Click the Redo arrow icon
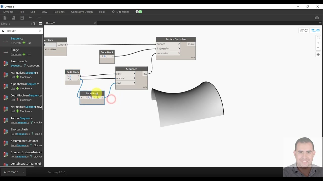 point(39,18)
